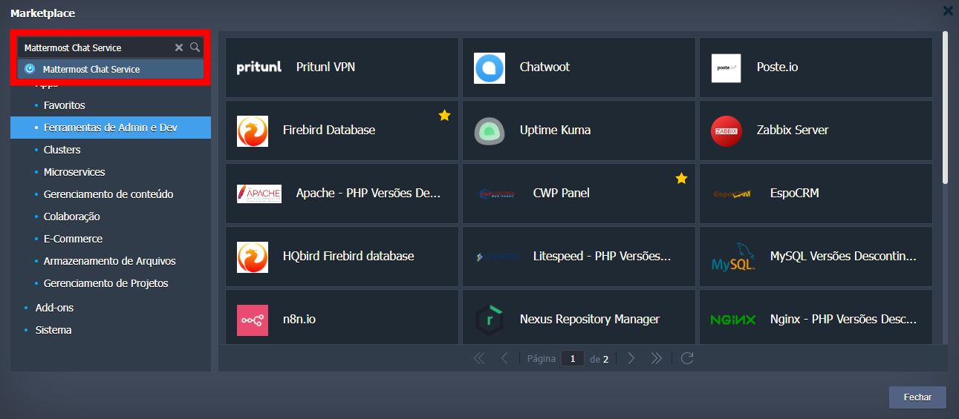Click the Apache feather logo icon
The width and height of the screenshot is (959, 419).
[259, 194]
